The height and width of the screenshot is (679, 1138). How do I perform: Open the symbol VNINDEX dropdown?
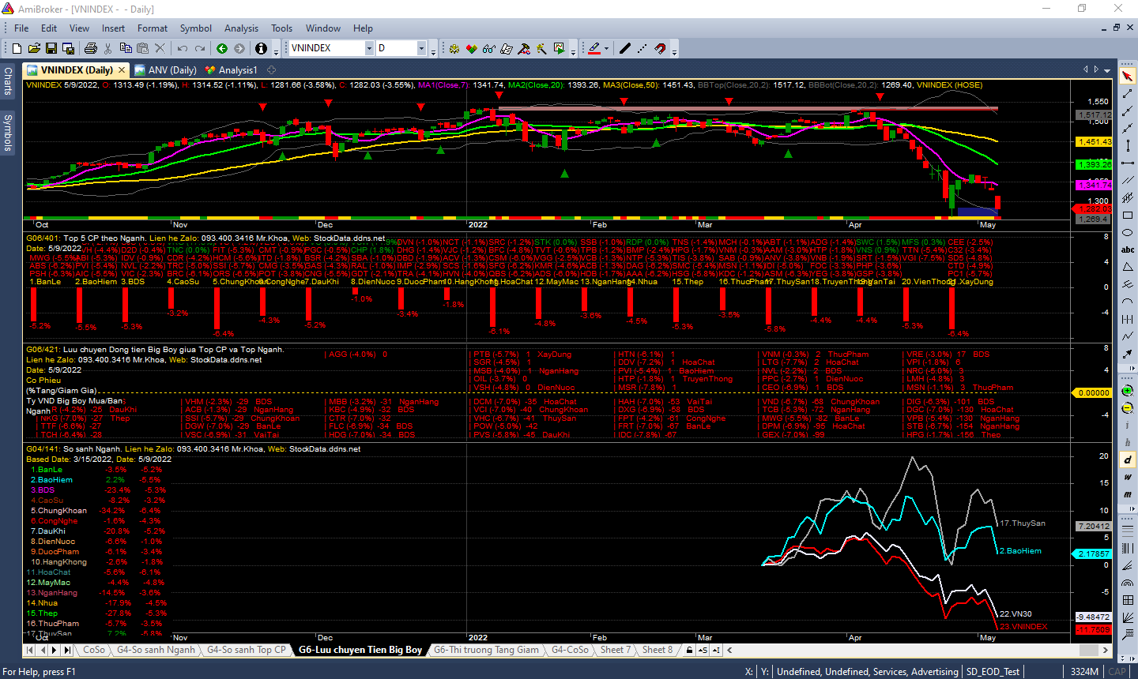click(368, 48)
